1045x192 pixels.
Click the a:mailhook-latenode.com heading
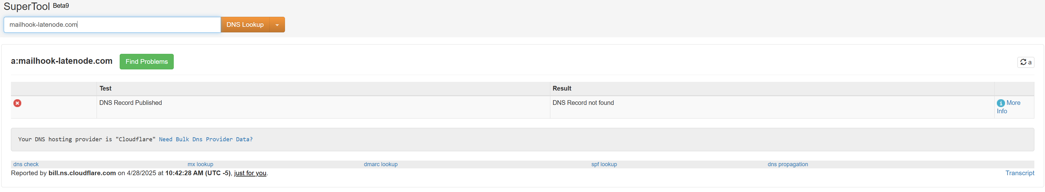62,61
